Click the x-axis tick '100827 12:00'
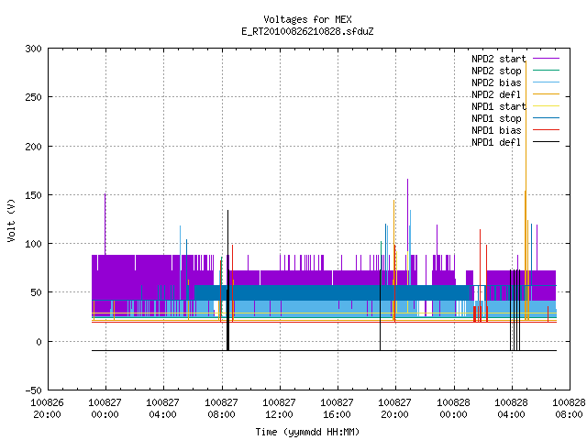587x440 pixels. click(x=279, y=409)
